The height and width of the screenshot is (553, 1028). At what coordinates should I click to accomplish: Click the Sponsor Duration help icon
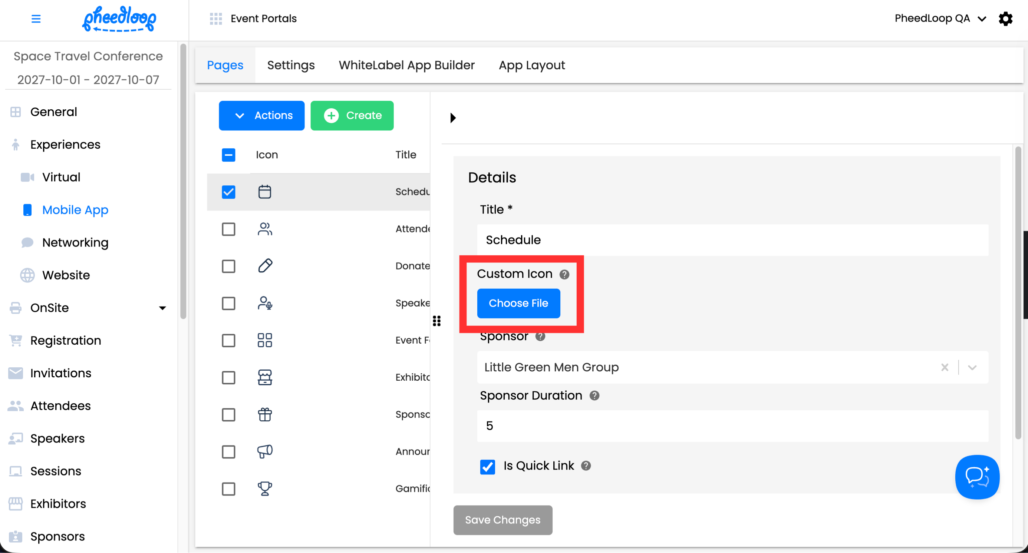pos(594,395)
